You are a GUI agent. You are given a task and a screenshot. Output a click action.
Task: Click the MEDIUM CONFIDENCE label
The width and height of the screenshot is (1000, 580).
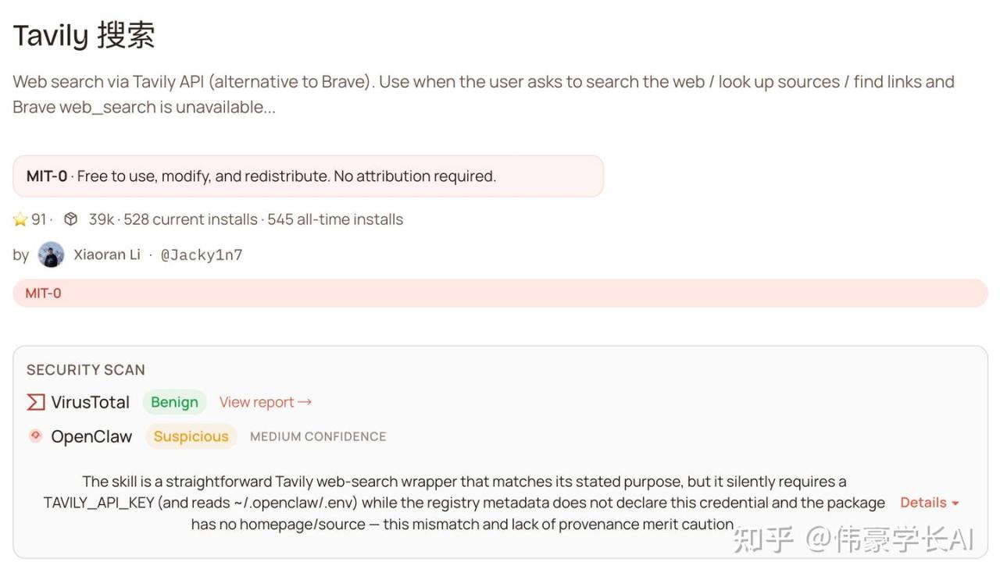pyautogui.click(x=318, y=436)
